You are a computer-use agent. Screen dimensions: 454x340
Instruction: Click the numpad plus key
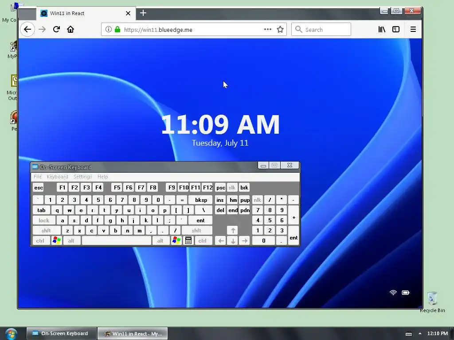pyautogui.click(x=294, y=216)
